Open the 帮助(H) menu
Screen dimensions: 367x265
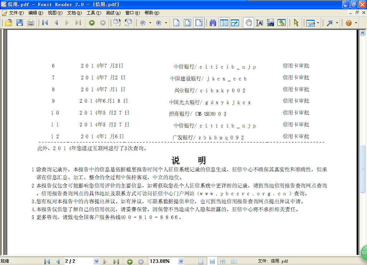152,13
